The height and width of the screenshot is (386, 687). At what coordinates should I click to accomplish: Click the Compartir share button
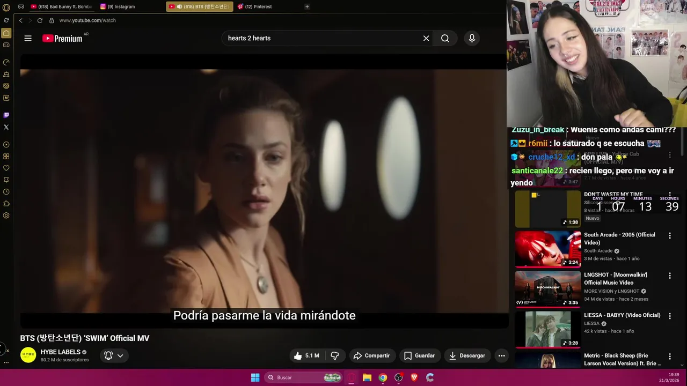[371, 355]
